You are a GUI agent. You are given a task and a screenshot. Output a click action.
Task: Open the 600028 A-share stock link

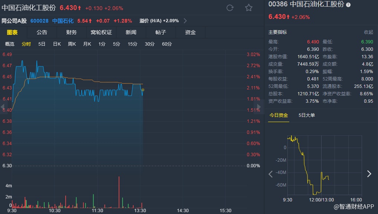tap(40, 20)
